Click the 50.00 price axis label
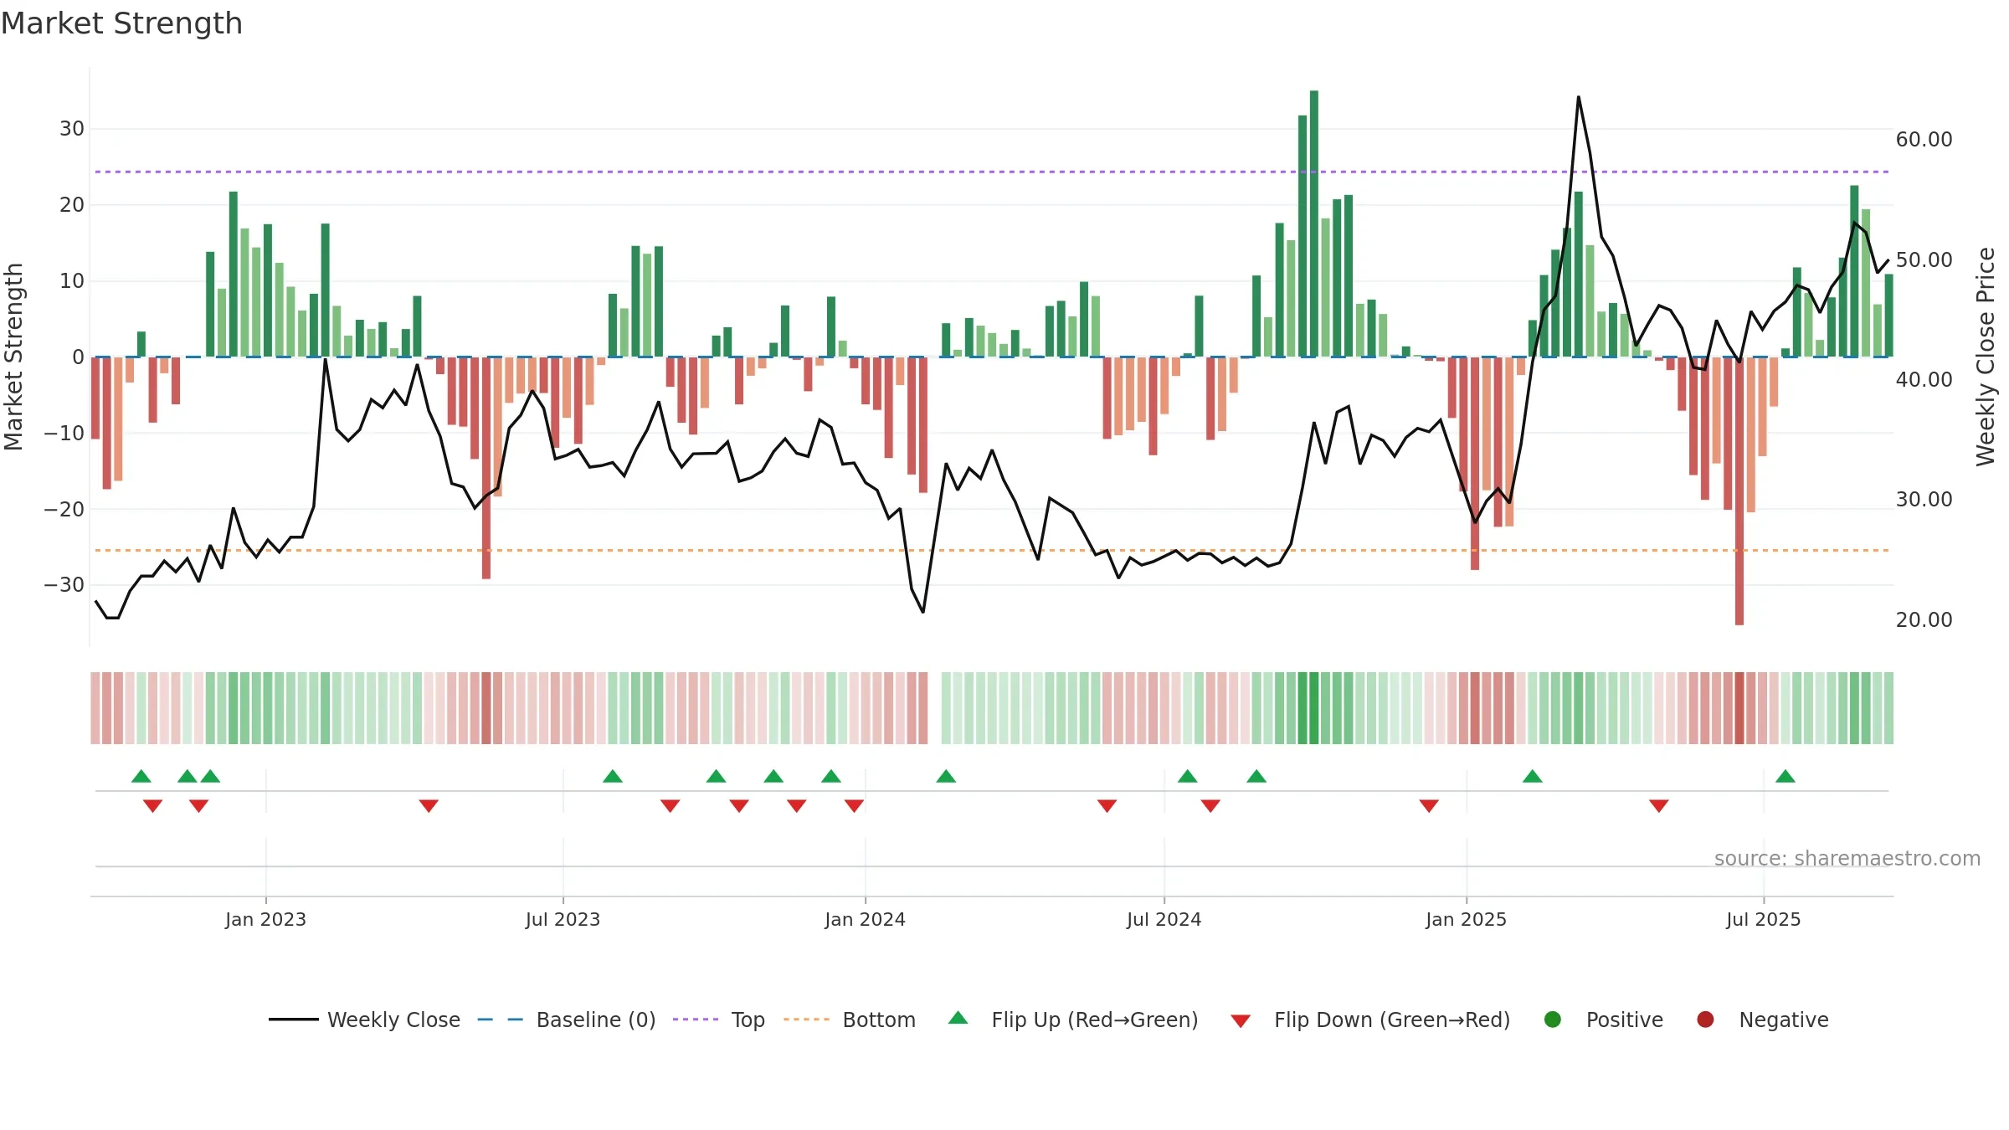The image size is (2009, 1130). [x=1924, y=260]
